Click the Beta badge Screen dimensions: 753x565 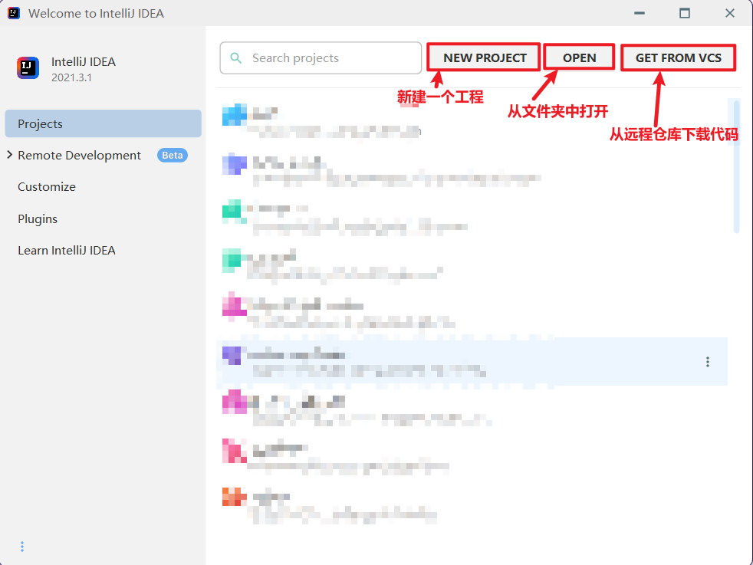[x=173, y=155]
